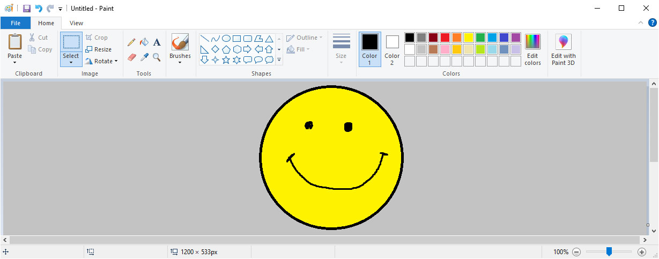Expand the Select dropdown arrow
Screen dimensions: 659x259
pyautogui.click(x=71, y=63)
